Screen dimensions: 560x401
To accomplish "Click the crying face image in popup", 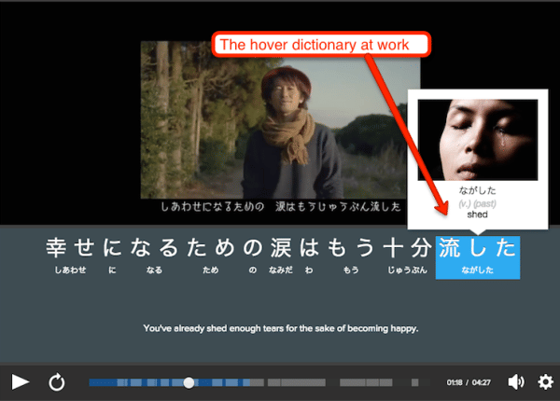I will click(478, 140).
